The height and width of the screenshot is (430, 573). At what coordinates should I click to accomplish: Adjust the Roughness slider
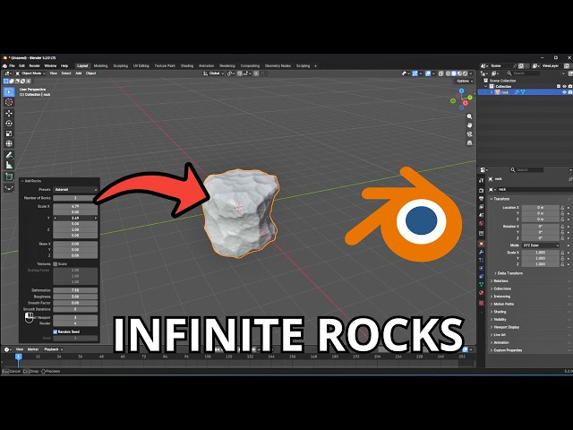point(75,297)
